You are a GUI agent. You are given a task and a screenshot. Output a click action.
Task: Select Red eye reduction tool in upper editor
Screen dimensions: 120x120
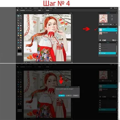click(x=18, y=40)
